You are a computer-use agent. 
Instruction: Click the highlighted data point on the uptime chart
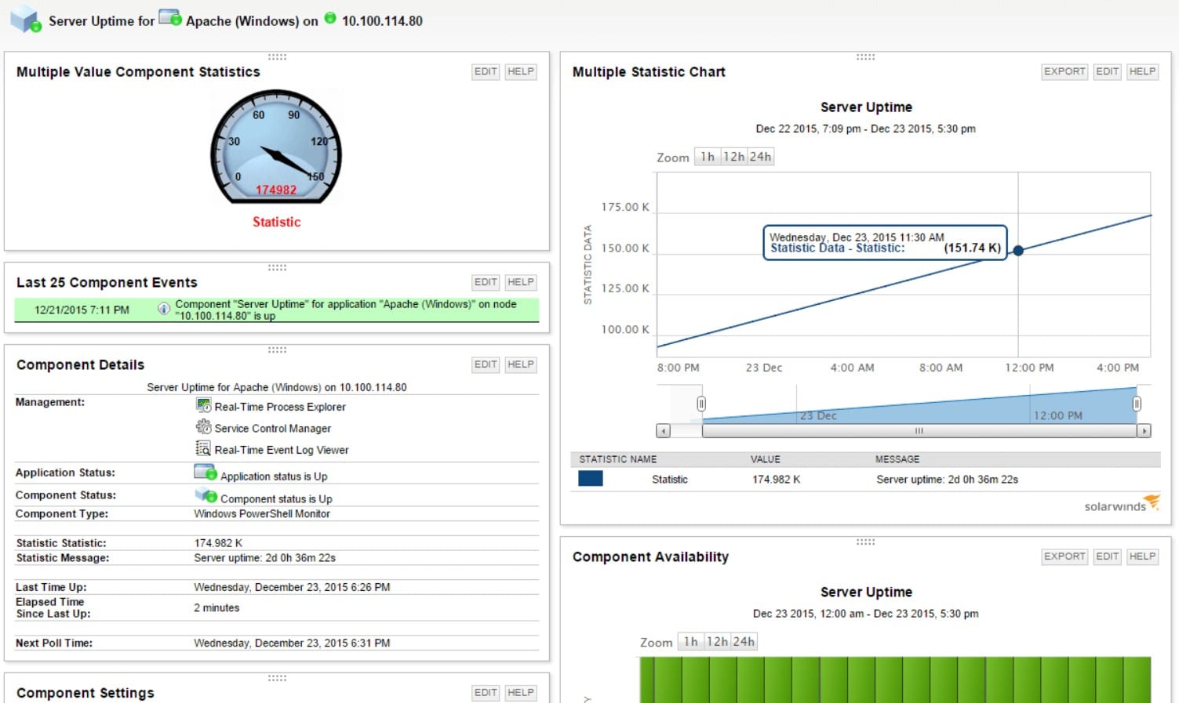pos(1017,250)
